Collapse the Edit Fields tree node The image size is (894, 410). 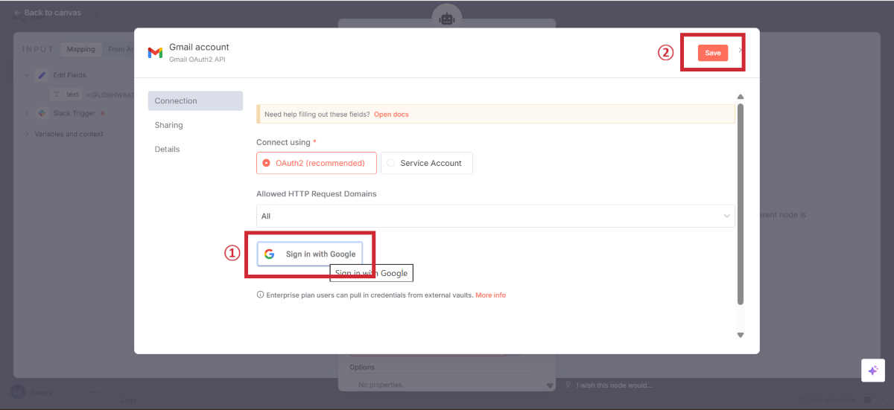click(27, 75)
